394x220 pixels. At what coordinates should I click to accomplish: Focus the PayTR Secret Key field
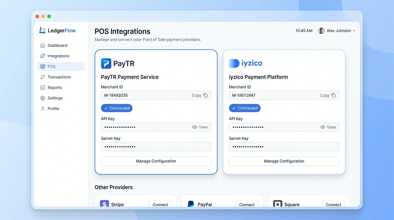click(156, 147)
